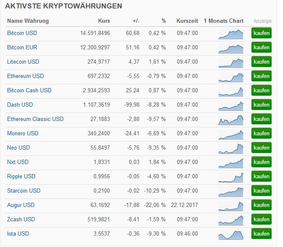
Task: Click kaufen button for Zcash USD
Action: point(262,220)
